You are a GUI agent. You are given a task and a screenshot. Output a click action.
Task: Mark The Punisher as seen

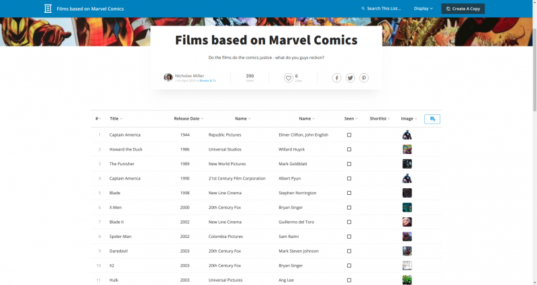click(349, 164)
